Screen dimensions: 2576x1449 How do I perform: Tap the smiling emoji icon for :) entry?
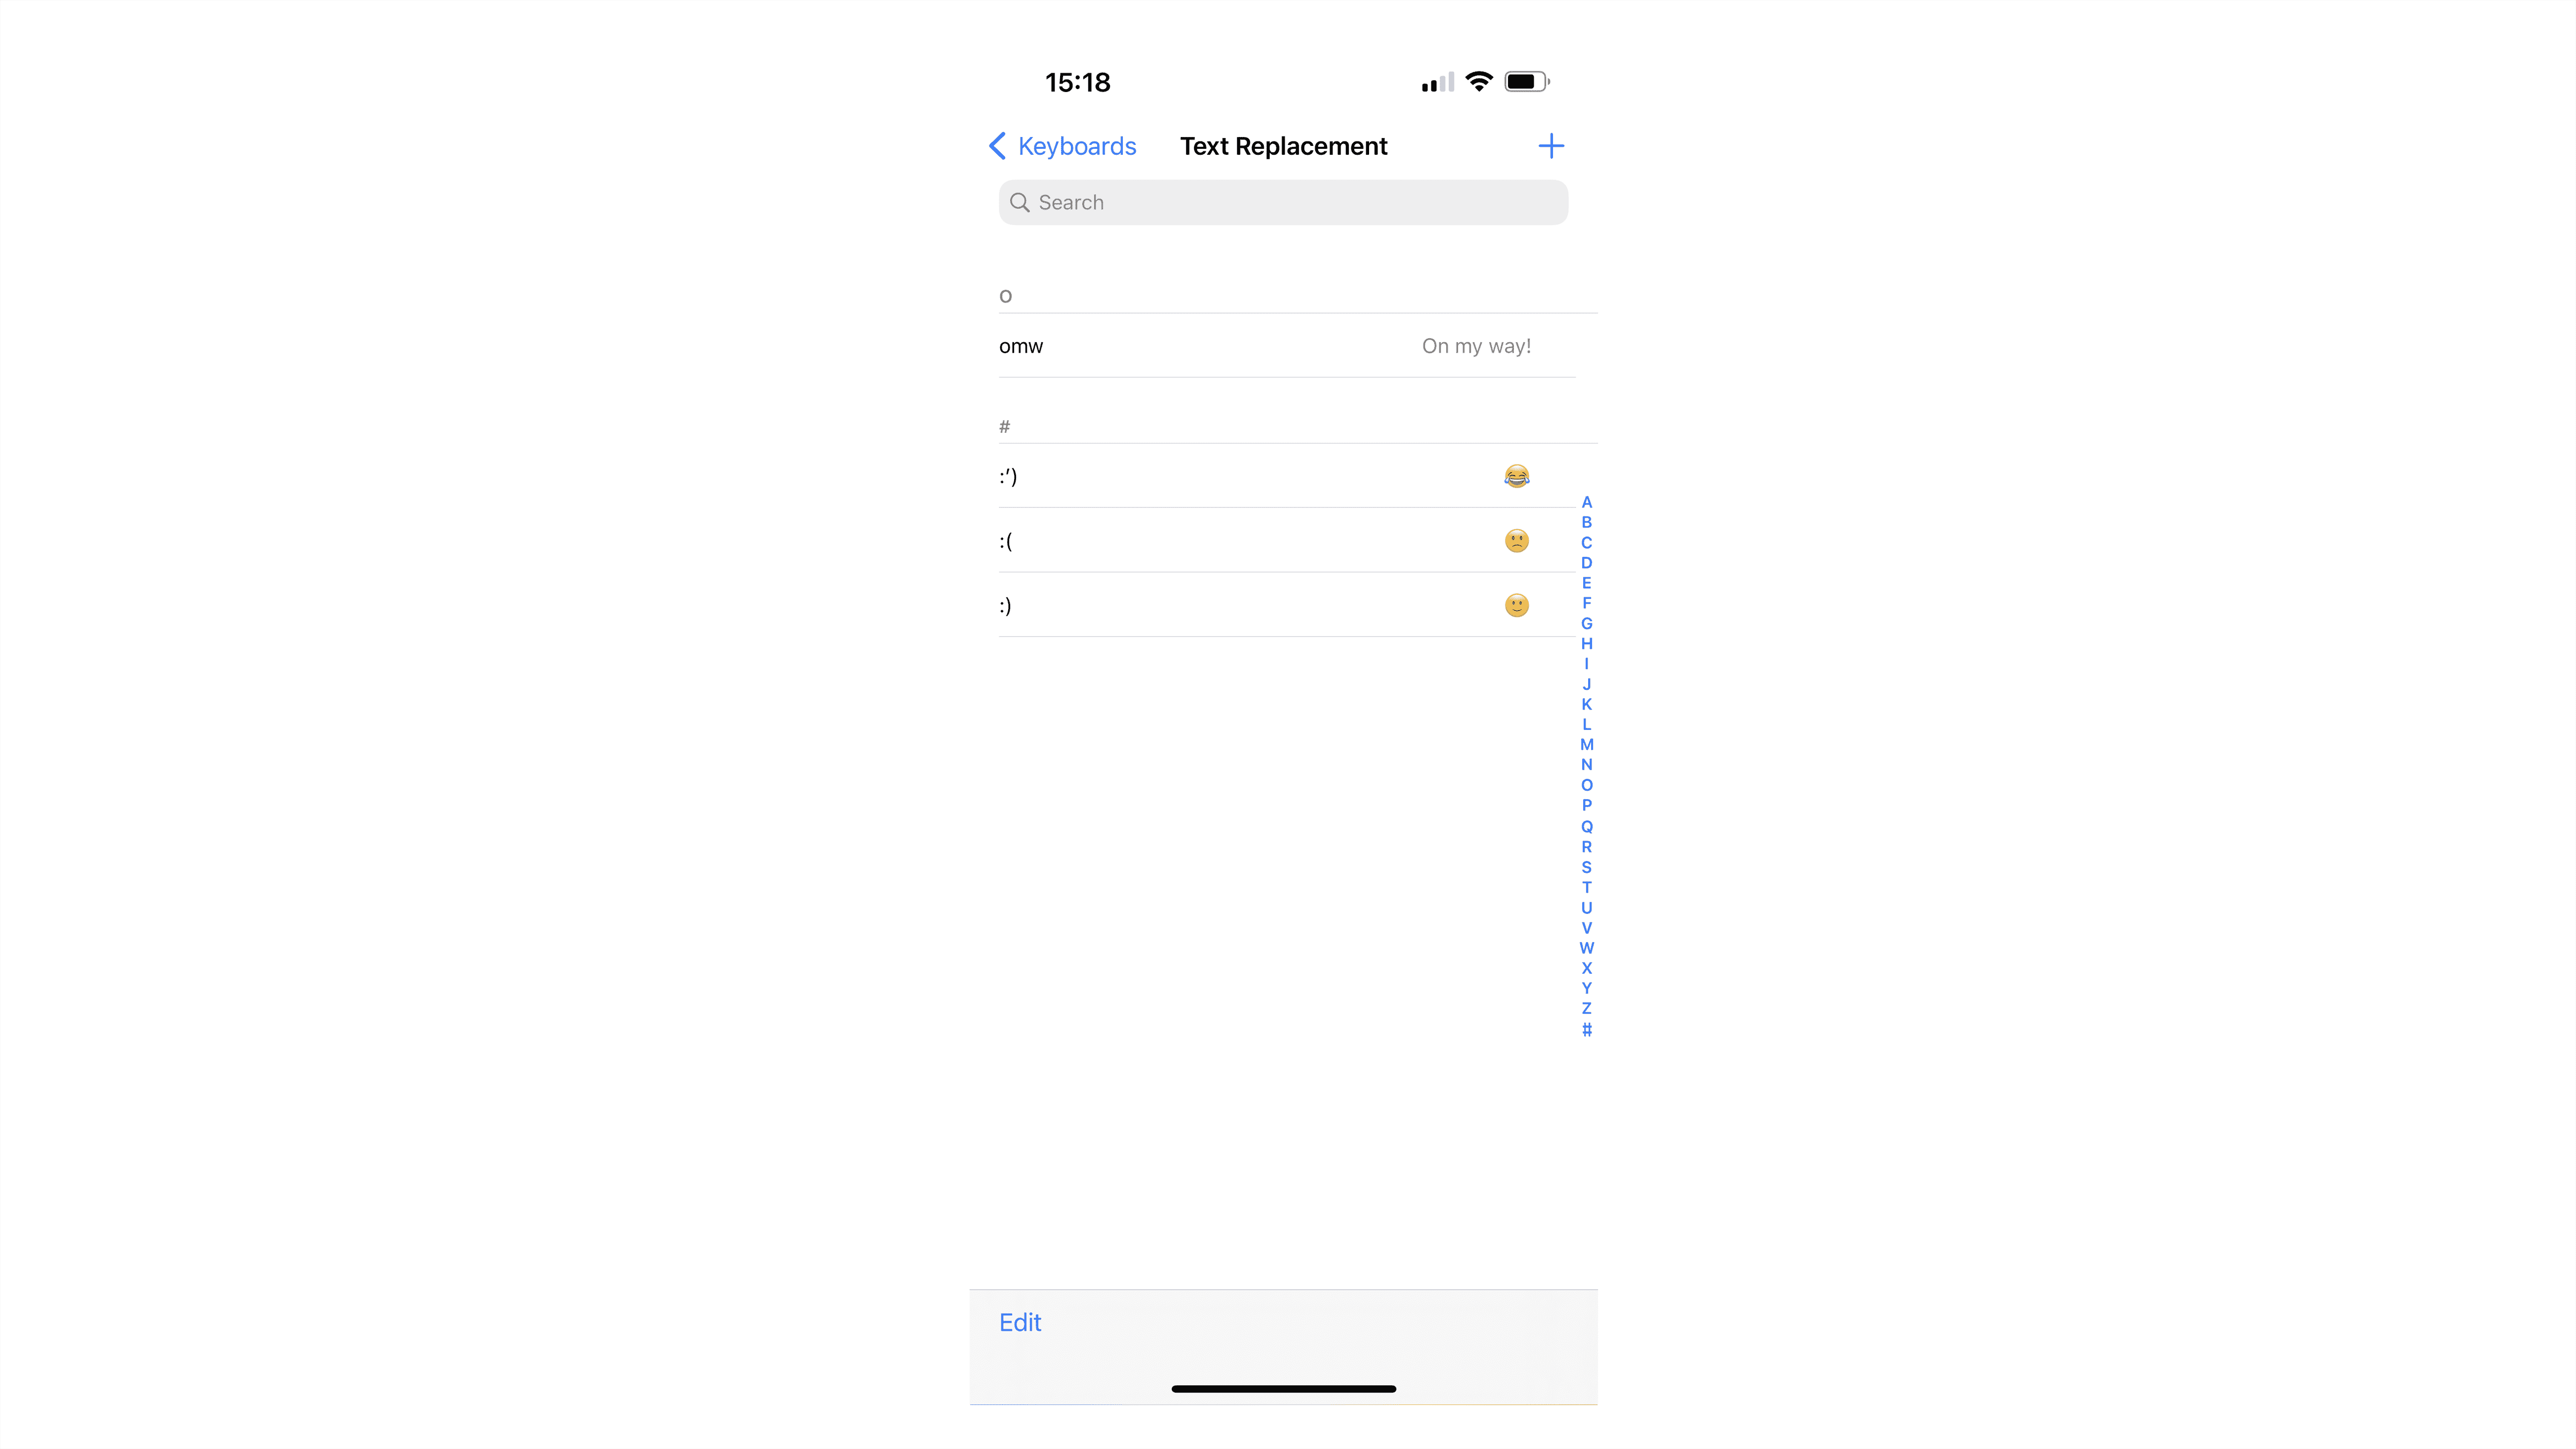(1518, 605)
